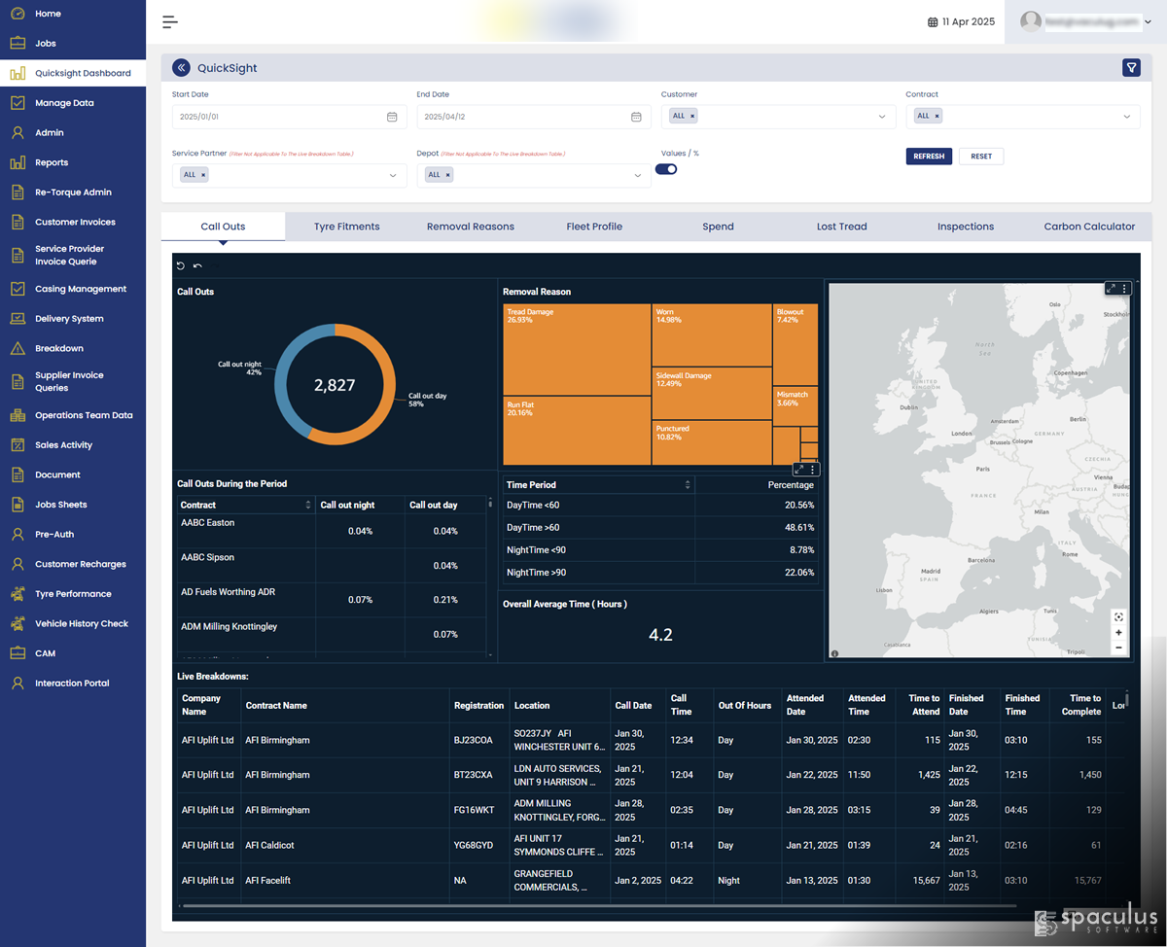1167x947 pixels.
Task: Click the Home gauge icon in sidebar
Action: tap(18, 14)
